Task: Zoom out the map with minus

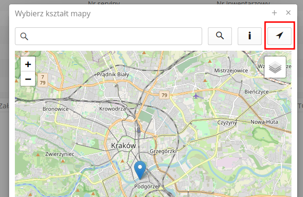Action: pos(28,79)
